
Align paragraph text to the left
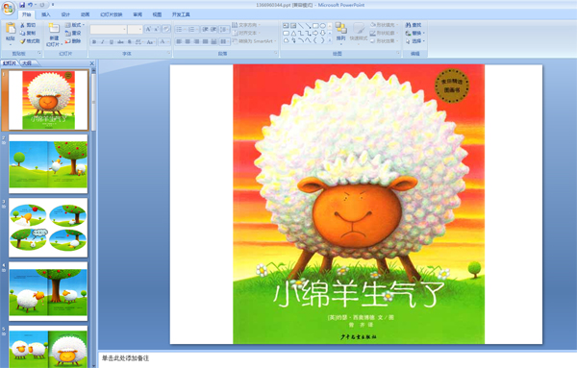[179, 41]
